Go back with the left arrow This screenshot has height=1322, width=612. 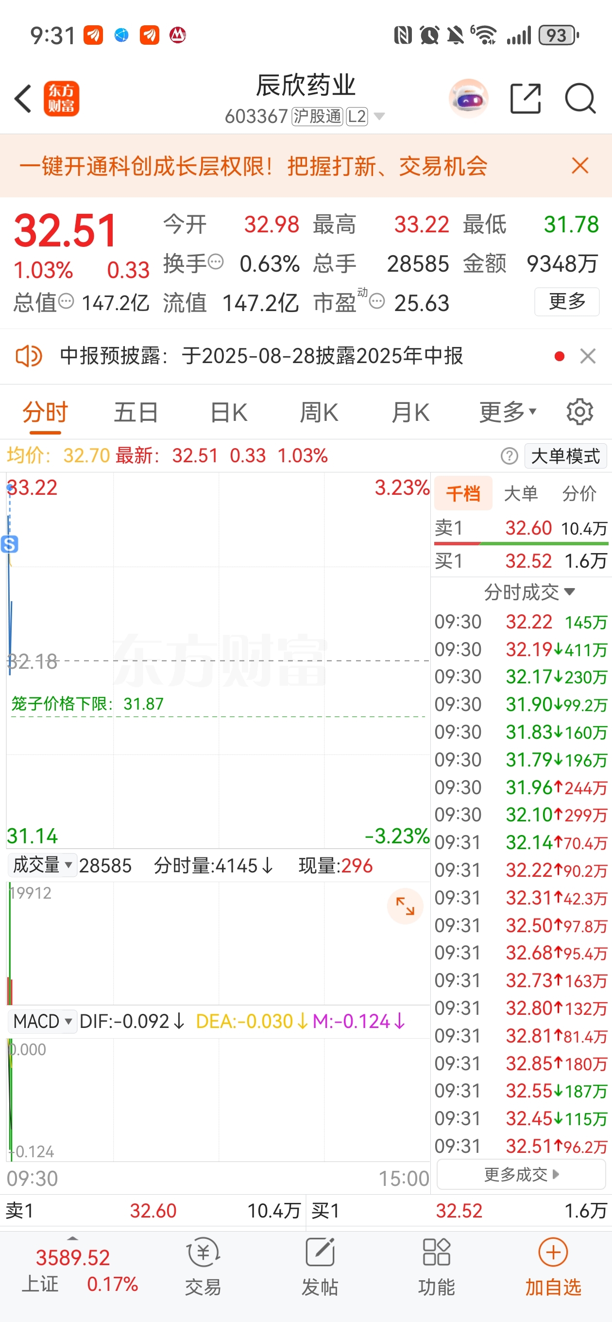23,99
